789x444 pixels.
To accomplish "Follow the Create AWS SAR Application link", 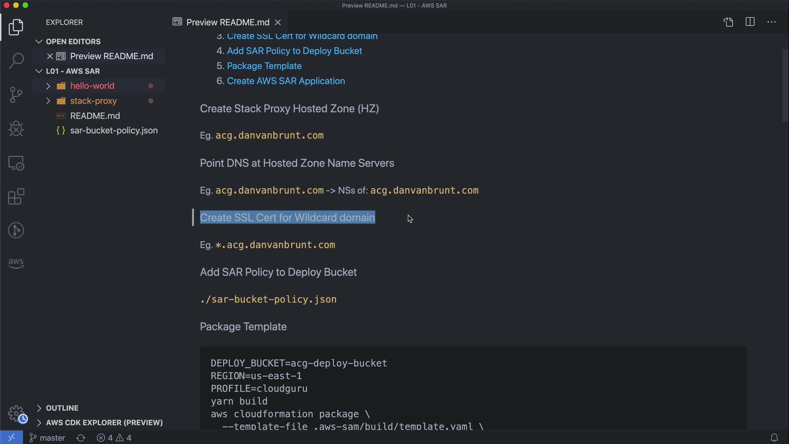I will pos(286,81).
